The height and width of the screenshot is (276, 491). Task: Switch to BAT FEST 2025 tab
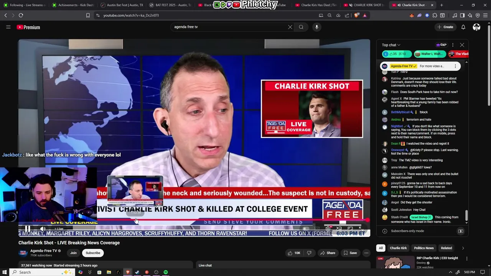pyautogui.click(x=170, y=5)
